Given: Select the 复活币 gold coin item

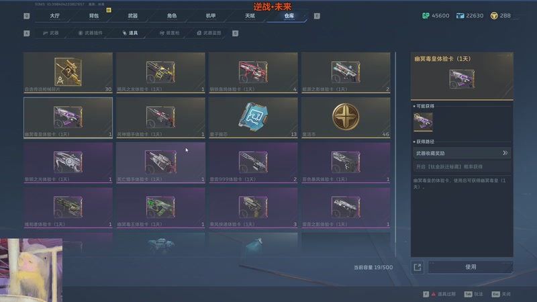Looking at the screenshot, I should pyautogui.click(x=346, y=117).
